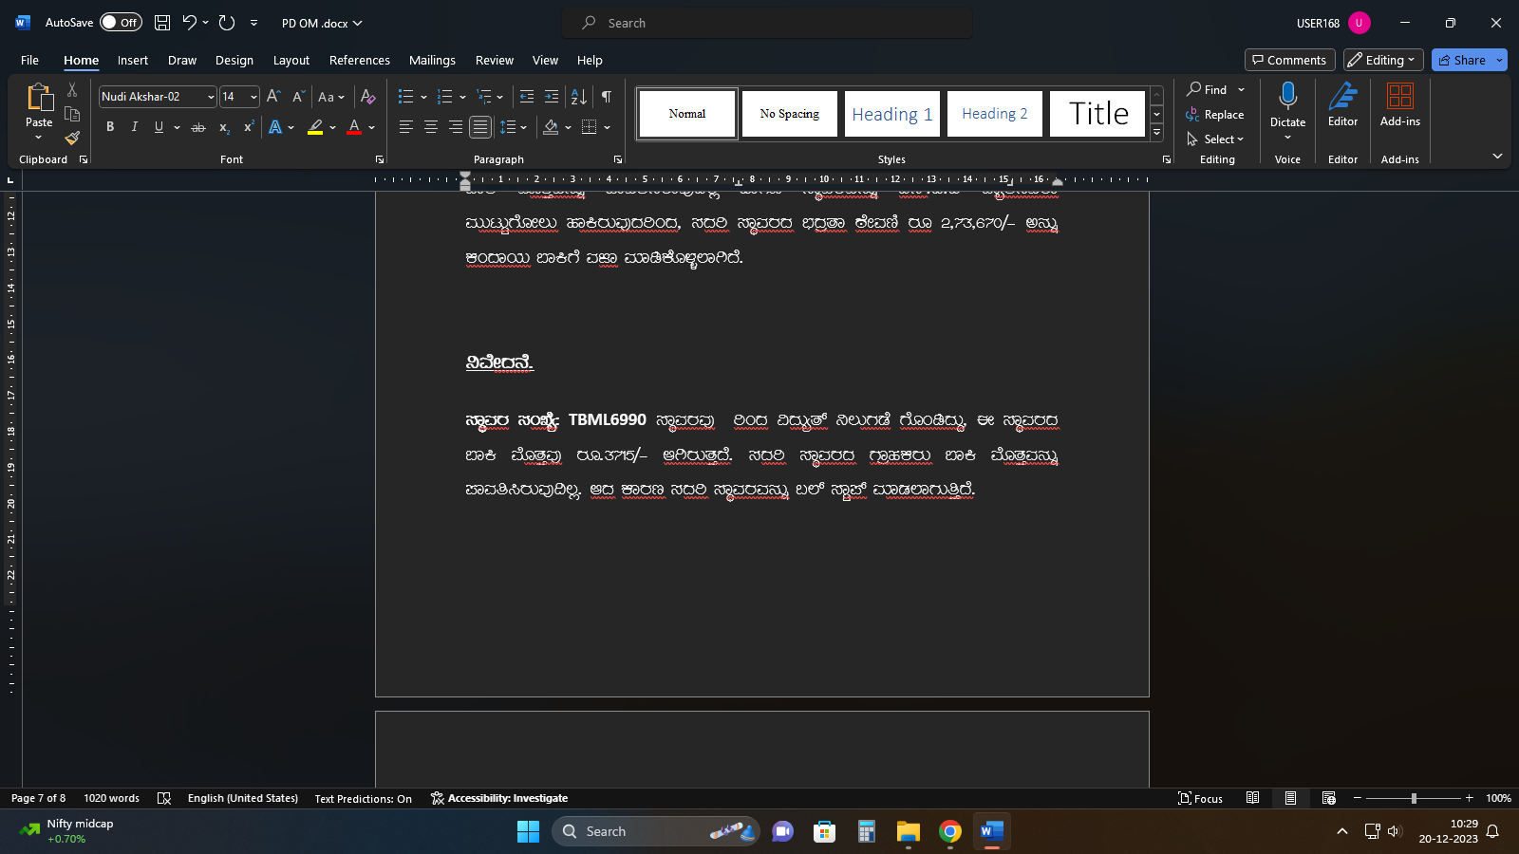
Task: Click the Focus mode button
Action: click(x=1201, y=798)
